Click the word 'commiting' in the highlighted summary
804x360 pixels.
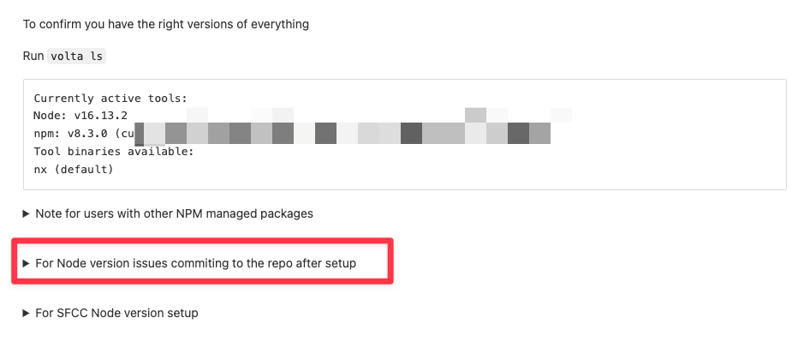196,263
